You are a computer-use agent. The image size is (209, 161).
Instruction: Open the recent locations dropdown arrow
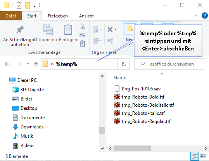pyautogui.click(x=28, y=64)
